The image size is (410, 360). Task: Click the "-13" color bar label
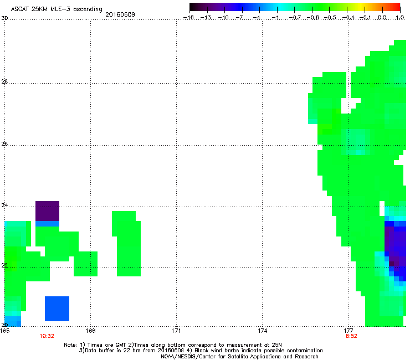(206, 18)
